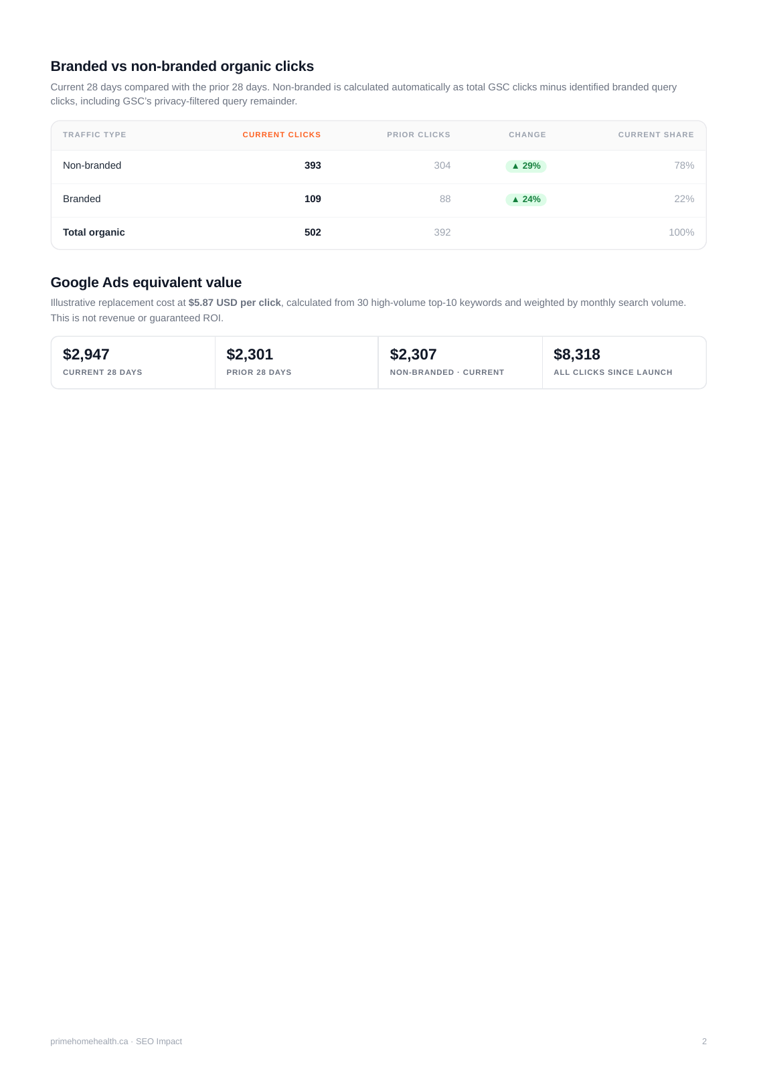This screenshot has height=1071, width=757.
Task: Click the 'Total organic' row label
Action: [94, 232]
